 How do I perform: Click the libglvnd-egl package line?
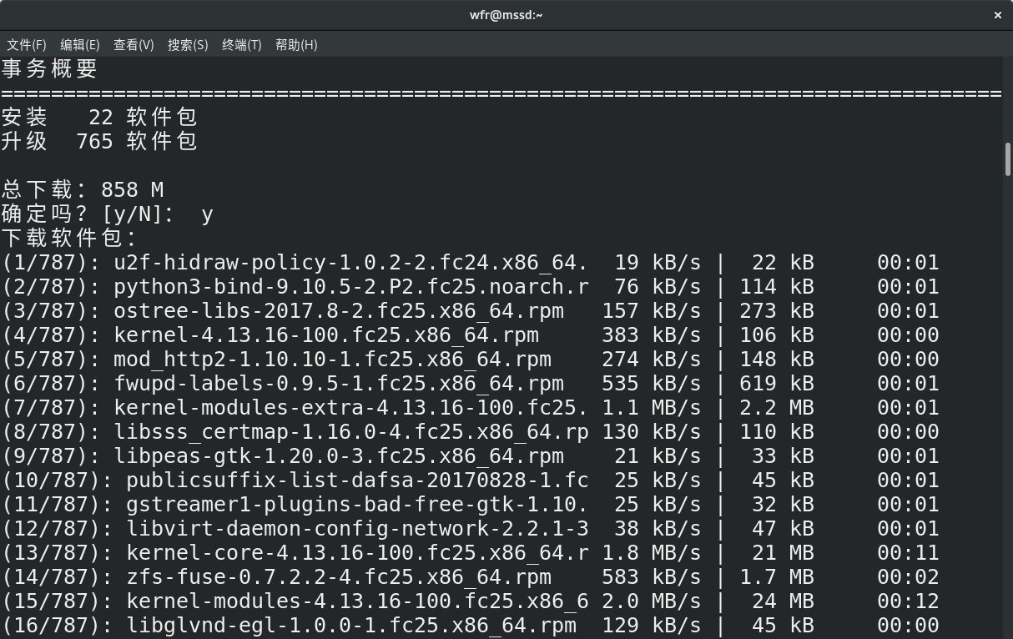[x=350, y=626]
